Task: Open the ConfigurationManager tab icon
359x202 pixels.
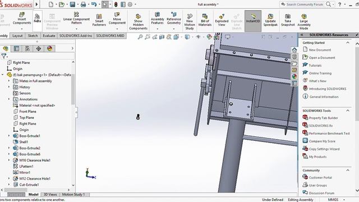Action: (x=27, y=48)
